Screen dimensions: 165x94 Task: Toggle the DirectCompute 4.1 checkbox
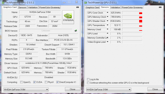(57, 82)
